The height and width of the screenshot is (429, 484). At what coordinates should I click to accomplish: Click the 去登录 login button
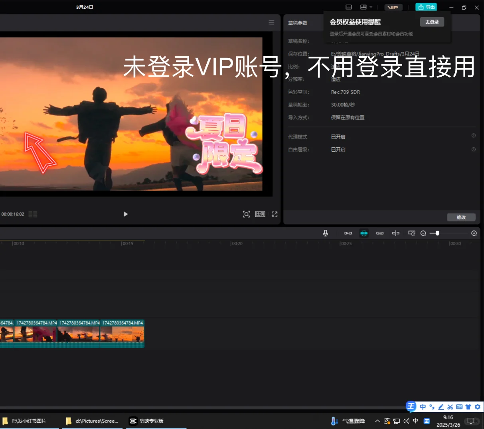tap(432, 22)
